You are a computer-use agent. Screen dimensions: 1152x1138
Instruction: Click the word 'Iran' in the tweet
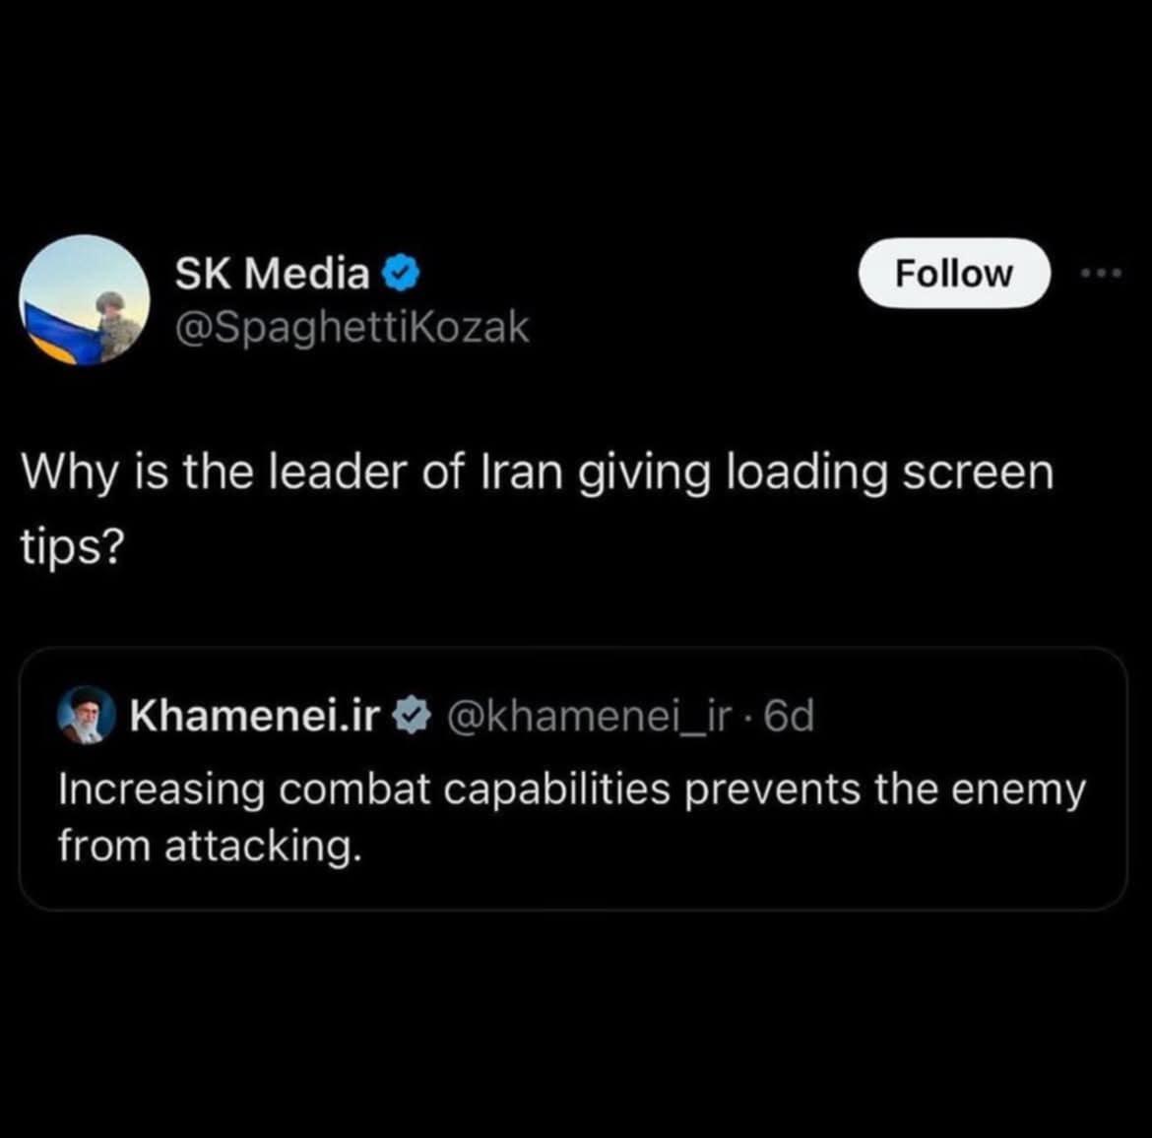[x=521, y=471]
